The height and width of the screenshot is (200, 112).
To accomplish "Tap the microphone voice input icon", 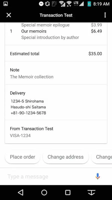I will tap(98, 176).
